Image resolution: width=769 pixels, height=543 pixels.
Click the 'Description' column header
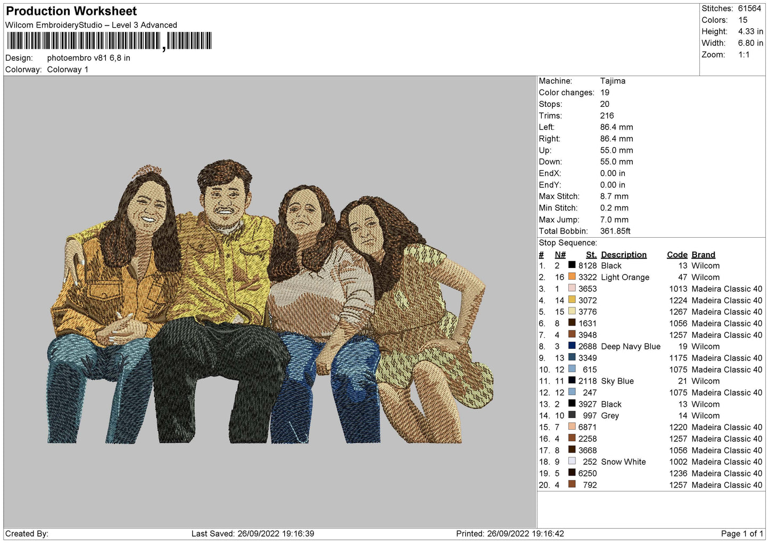pyautogui.click(x=624, y=255)
